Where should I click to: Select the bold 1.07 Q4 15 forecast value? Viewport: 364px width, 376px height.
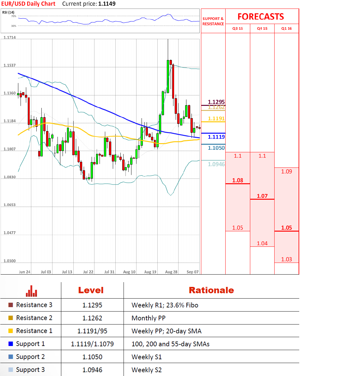(x=262, y=196)
